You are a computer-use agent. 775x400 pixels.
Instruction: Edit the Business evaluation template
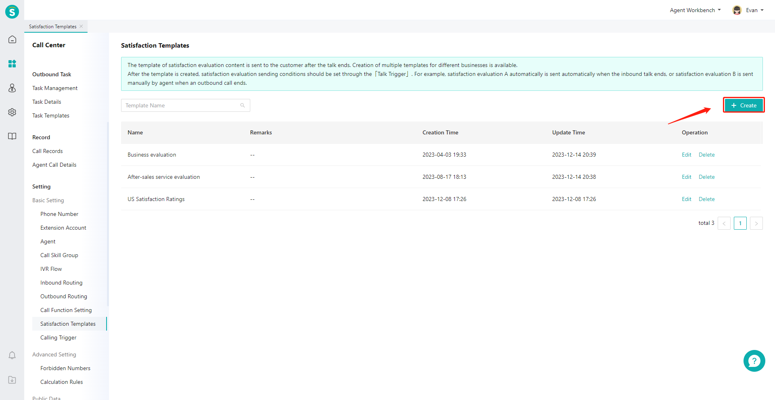[686, 155]
